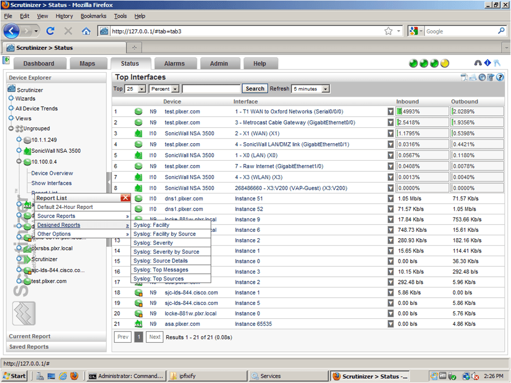Click the first green status light
This screenshot has width=511, height=383.
coord(413,63)
